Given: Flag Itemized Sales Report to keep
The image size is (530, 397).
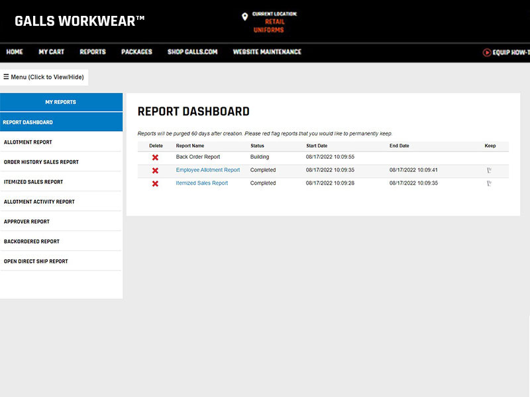Looking at the screenshot, I should pyautogui.click(x=489, y=184).
